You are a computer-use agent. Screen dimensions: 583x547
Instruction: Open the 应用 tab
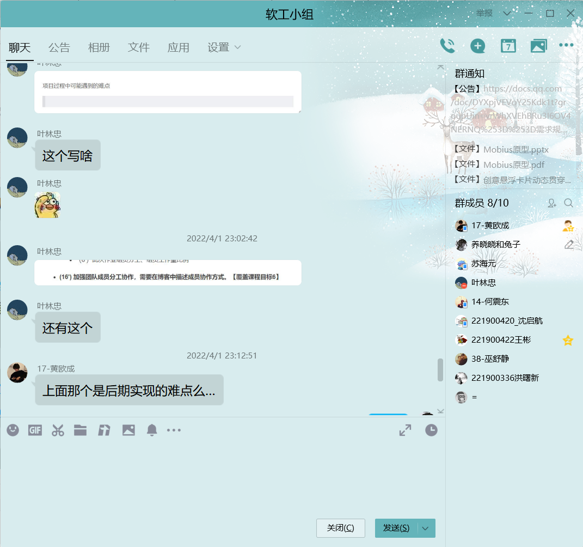pyautogui.click(x=179, y=47)
